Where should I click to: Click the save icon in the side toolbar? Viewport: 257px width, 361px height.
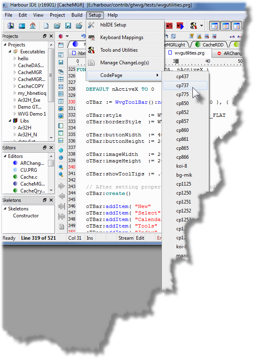pos(61,62)
